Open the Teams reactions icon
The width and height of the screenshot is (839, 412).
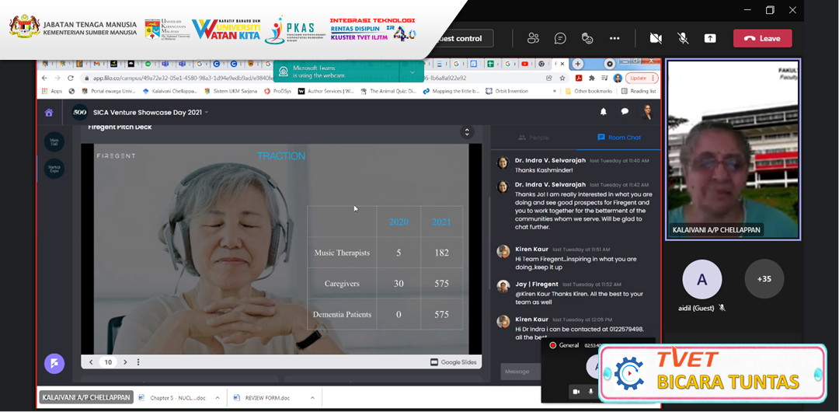pyautogui.click(x=587, y=38)
